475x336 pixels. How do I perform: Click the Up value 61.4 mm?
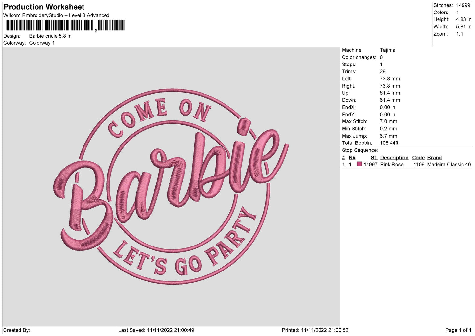[390, 93]
